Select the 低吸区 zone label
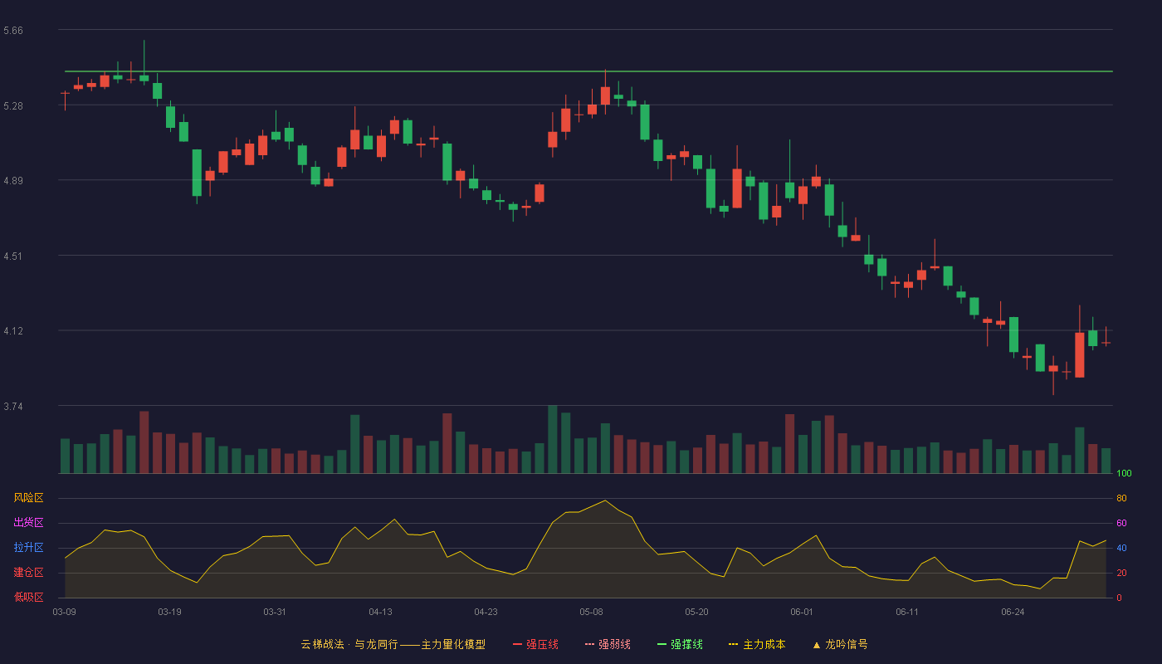 tap(28, 597)
